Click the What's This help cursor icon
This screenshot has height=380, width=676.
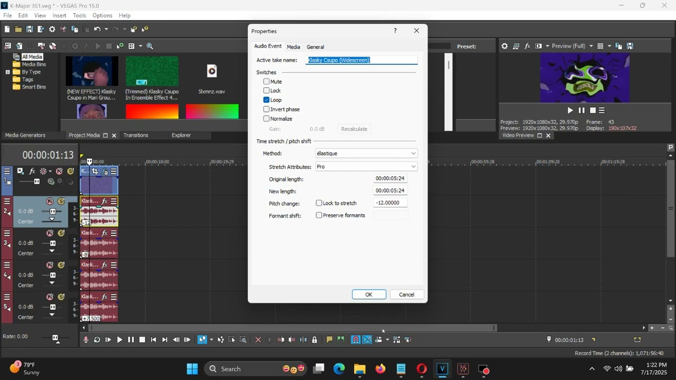pos(145,30)
